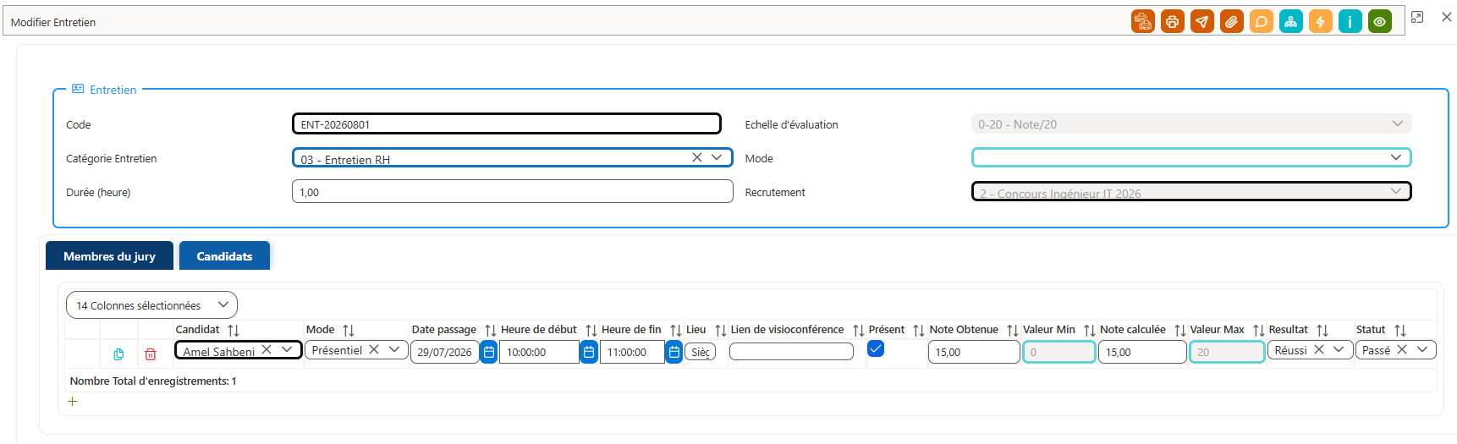Sort by Date passage column
This screenshot has height=444, width=1457.
[491, 330]
